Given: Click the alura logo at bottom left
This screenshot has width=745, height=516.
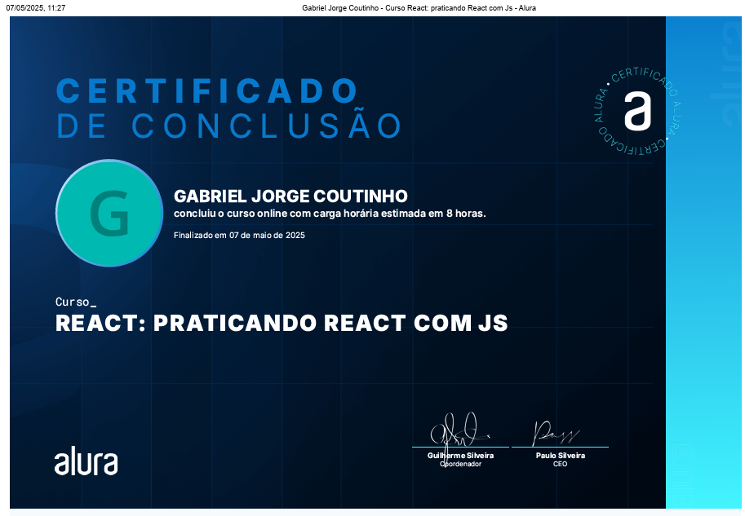Looking at the screenshot, I should pos(86,461).
